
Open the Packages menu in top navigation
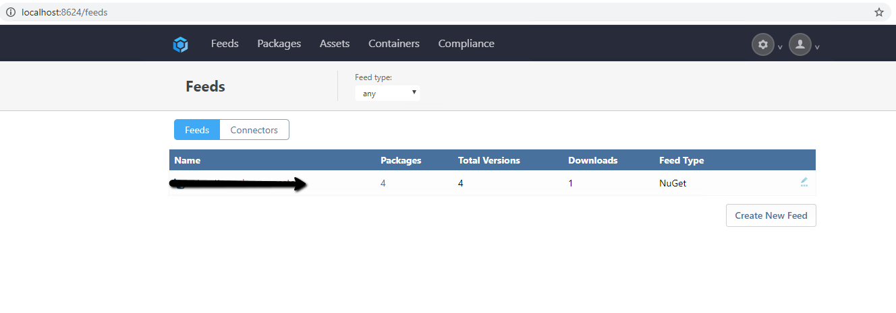279,44
